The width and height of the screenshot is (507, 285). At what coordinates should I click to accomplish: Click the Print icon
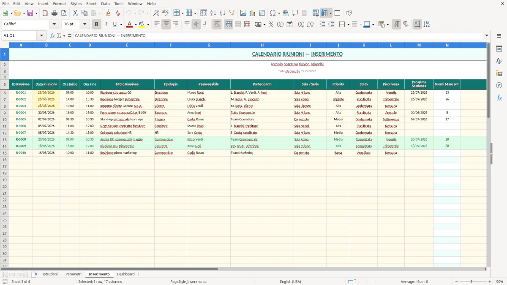(x=55, y=13)
